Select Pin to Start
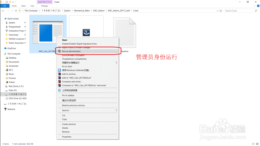 [x=88, y=66]
